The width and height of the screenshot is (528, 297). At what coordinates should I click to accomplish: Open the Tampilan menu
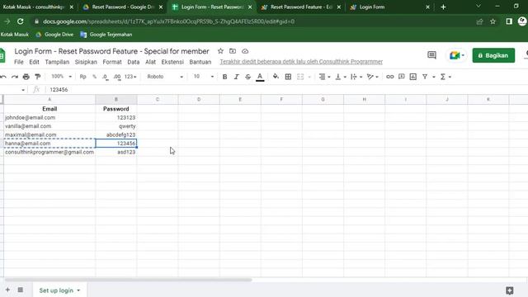click(57, 62)
